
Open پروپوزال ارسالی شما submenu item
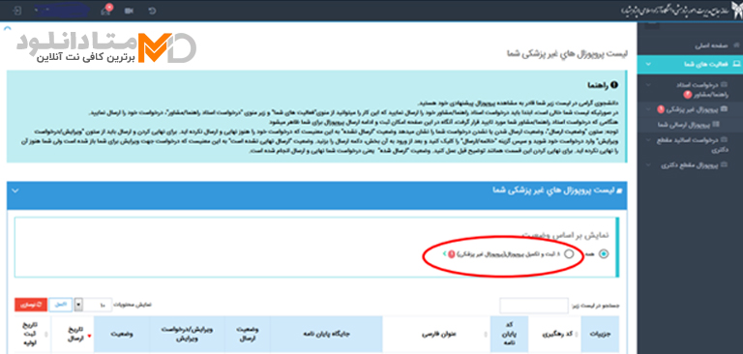tap(685, 124)
